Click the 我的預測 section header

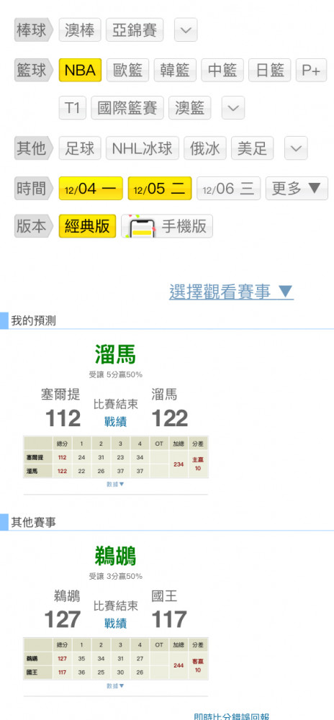[x=34, y=320]
